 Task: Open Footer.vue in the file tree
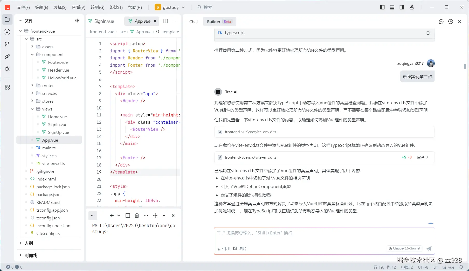(x=58, y=62)
